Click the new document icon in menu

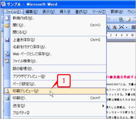[7, 18]
